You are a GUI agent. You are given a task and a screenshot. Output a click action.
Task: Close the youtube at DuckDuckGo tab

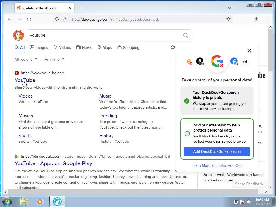pyautogui.click(x=70, y=8)
